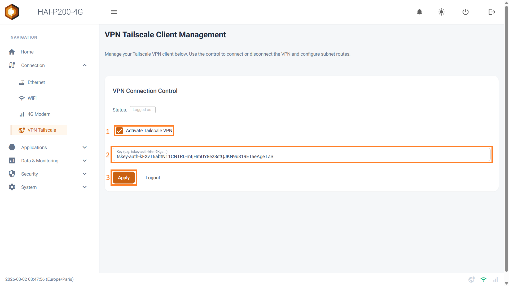Open the Ethernet settings page

pos(36,82)
